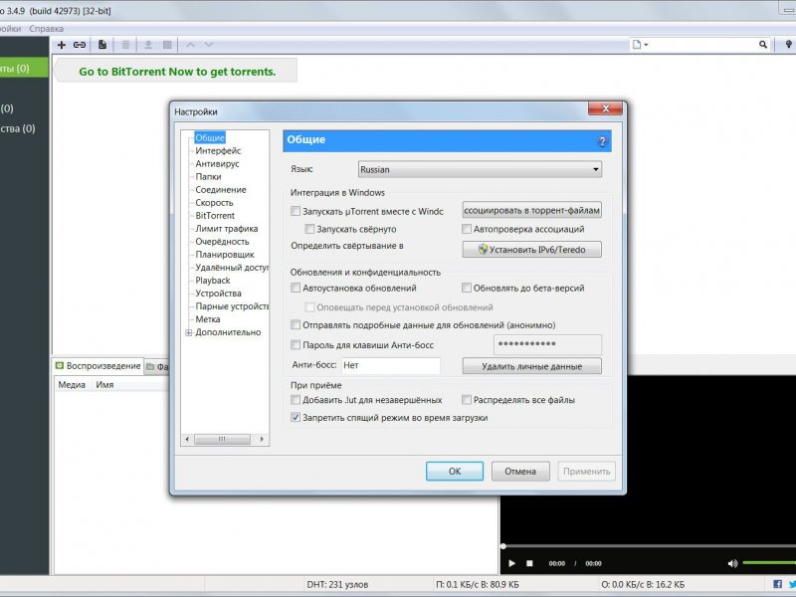Click the Медиа column header
Image resolution: width=796 pixels, height=597 pixels.
tap(72, 385)
